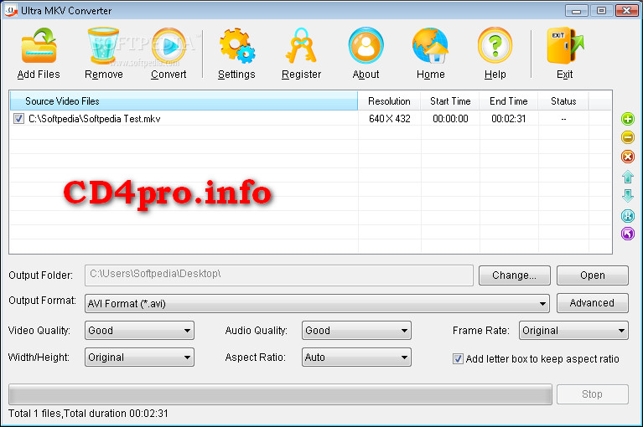Click the Source Video Files column header

(x=184, y=101)
